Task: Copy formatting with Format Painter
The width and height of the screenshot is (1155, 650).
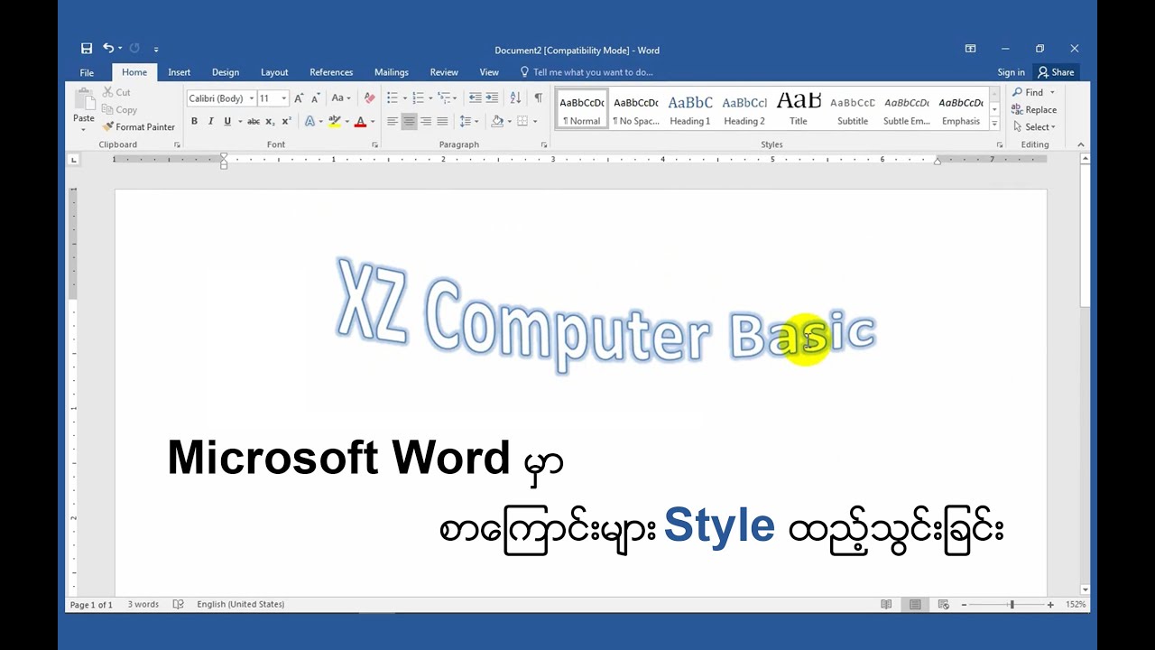Action: pyautogui.click(x=139, y=127)
